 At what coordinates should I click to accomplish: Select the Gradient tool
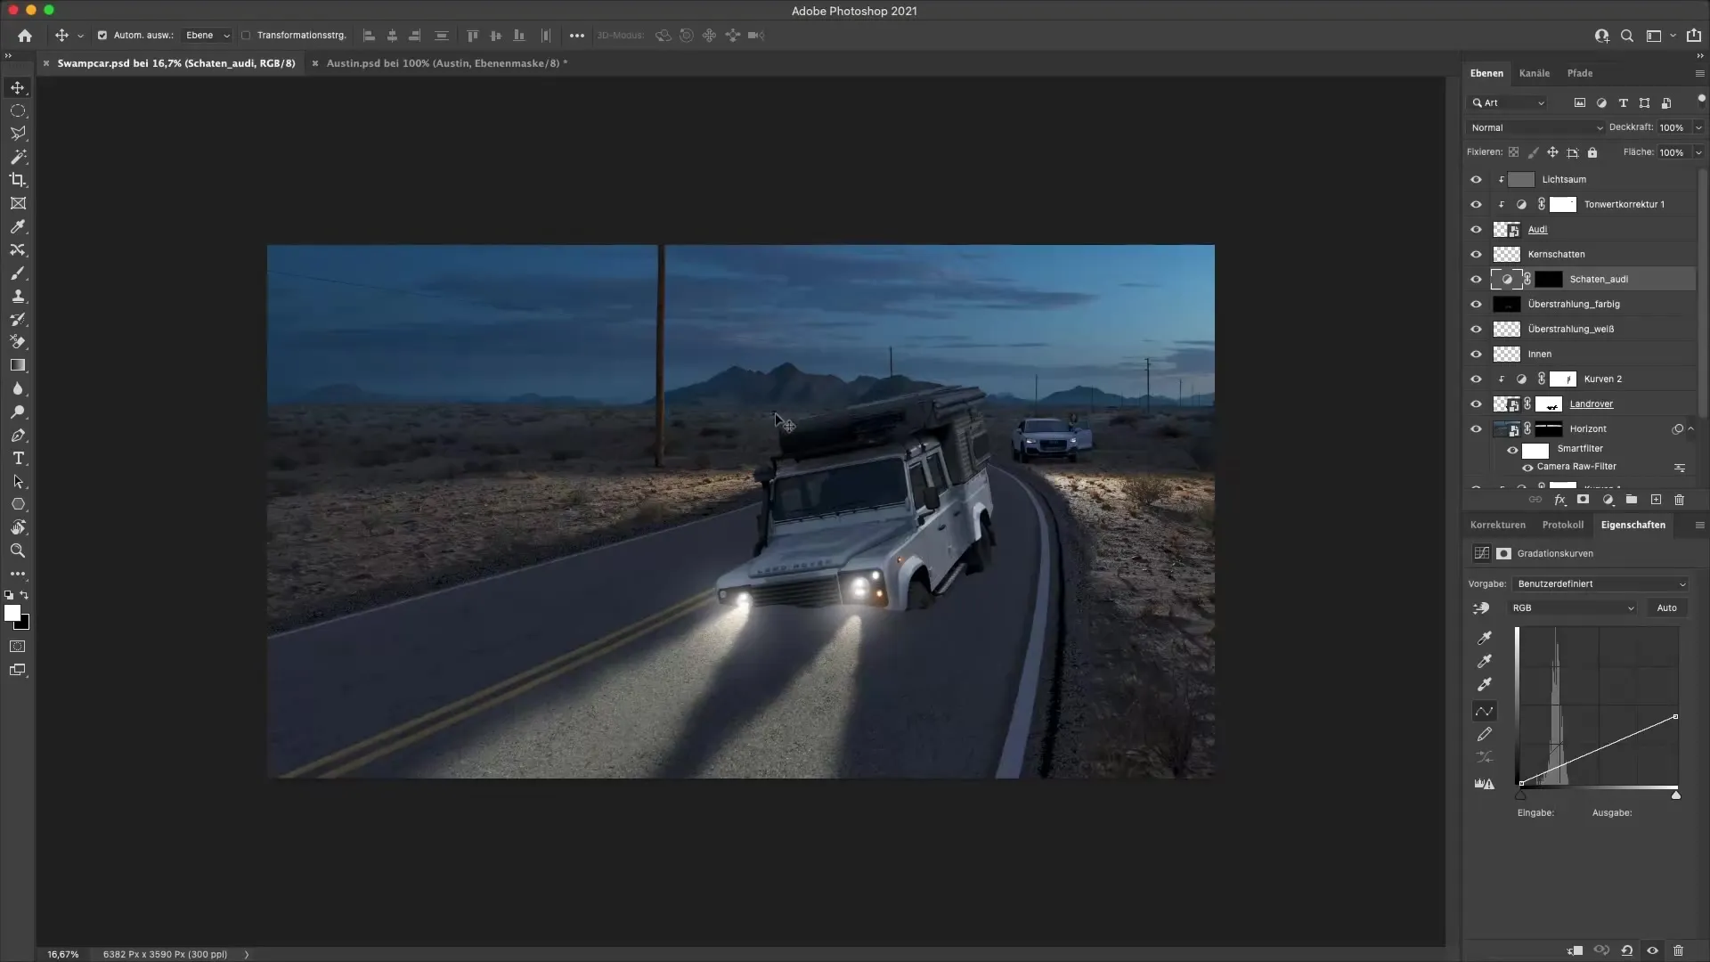click(x=18, y=365)
